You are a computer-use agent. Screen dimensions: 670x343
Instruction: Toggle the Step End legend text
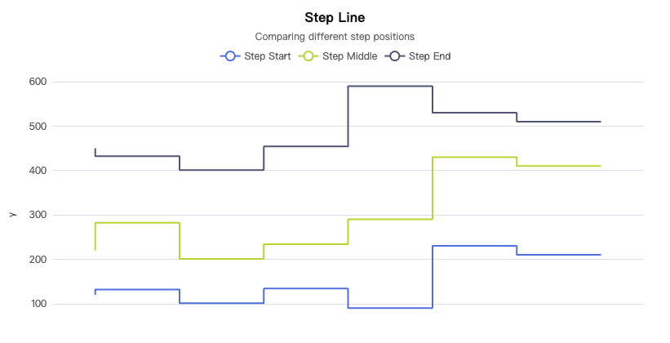429,56
